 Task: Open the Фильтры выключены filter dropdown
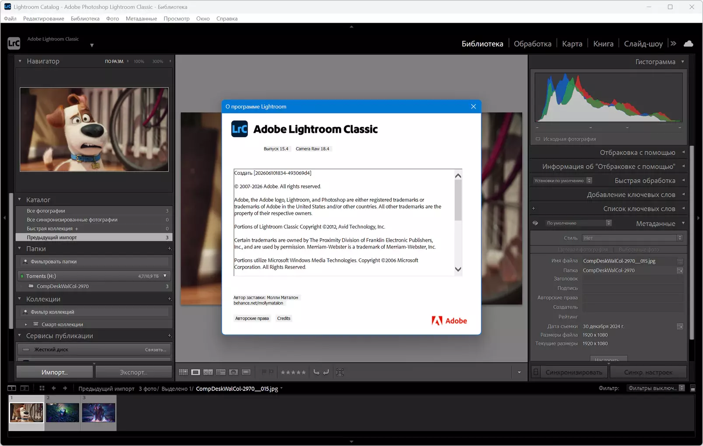(x=656, y=388)
